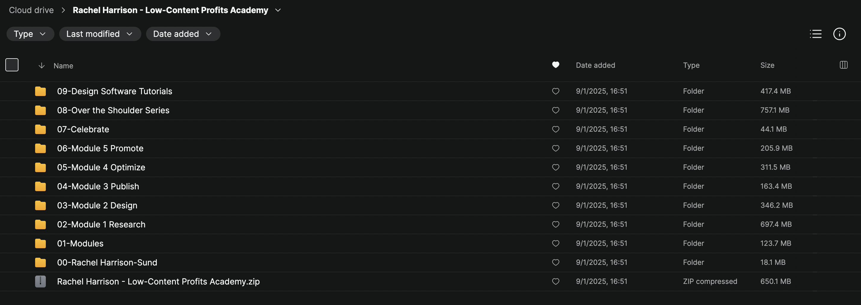Screen dimensions: 861x305
Task: Click the zip file archive icon
Action: tap(40, 281)
